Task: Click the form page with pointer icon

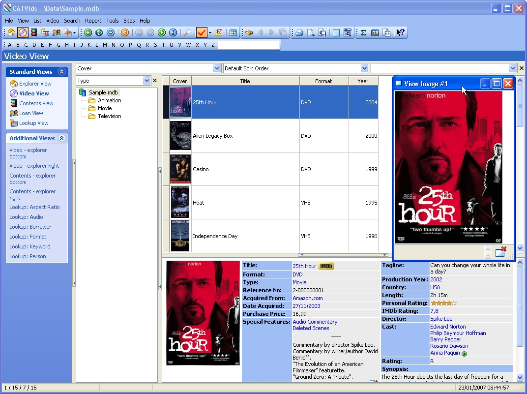Action: point(348,32)
